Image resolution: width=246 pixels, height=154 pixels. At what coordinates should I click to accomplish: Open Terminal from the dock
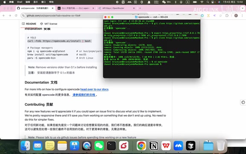(x=111, y=145)
